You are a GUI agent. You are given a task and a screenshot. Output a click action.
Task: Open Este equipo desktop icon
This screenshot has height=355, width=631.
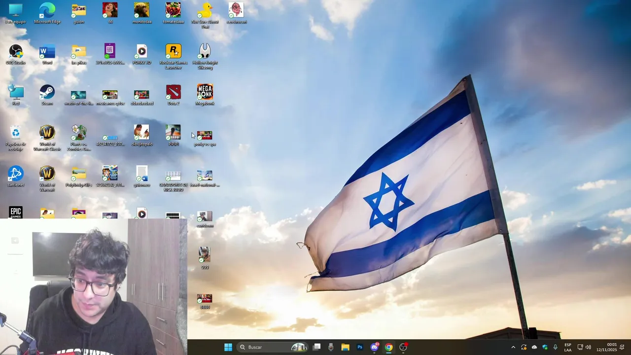16,13
